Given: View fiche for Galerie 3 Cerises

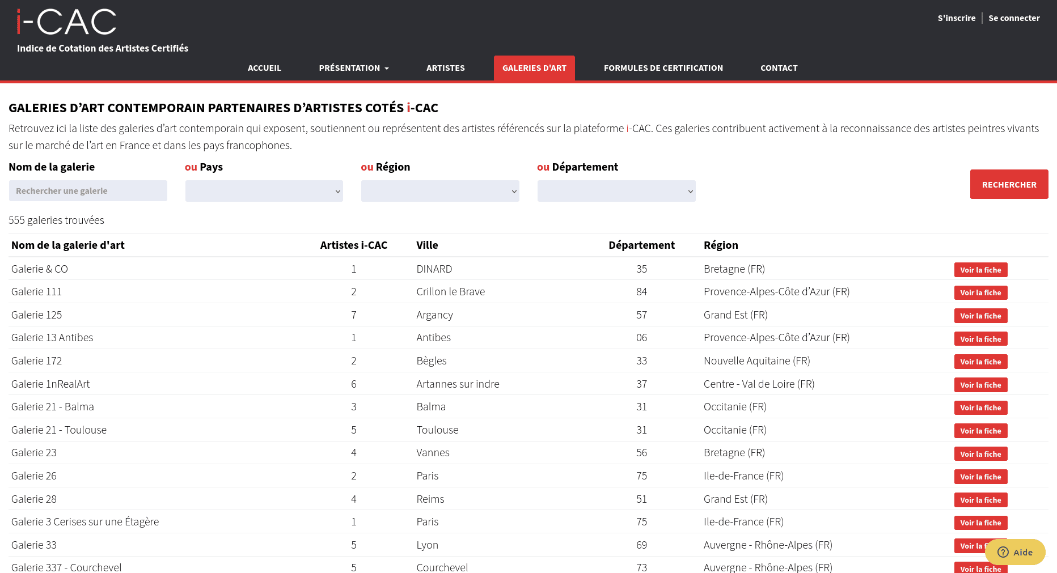Looking at the screenshot, I should click(980, 523).
